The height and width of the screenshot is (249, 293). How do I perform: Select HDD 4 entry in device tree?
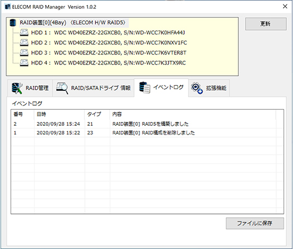pos(108,63)
